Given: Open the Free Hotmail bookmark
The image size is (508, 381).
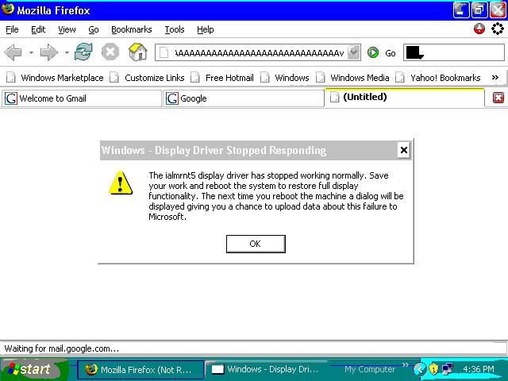Looking at the screenshot, I should click(x=229, y=78).
